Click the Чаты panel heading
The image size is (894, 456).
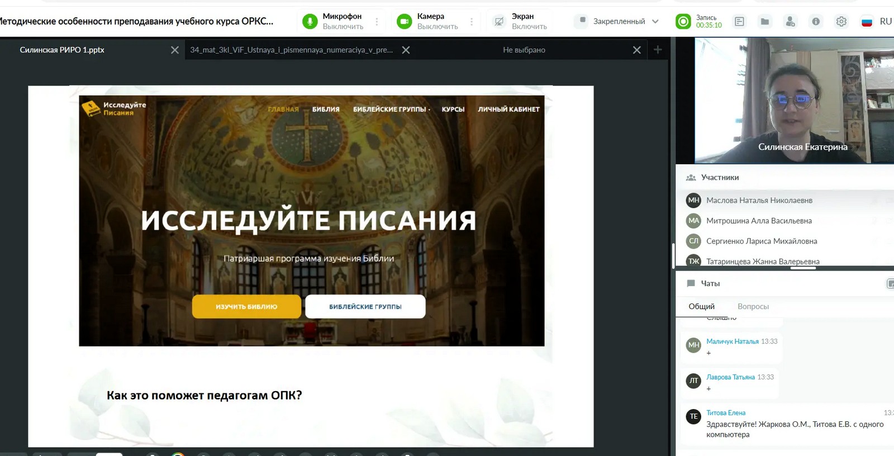(711, 283)
